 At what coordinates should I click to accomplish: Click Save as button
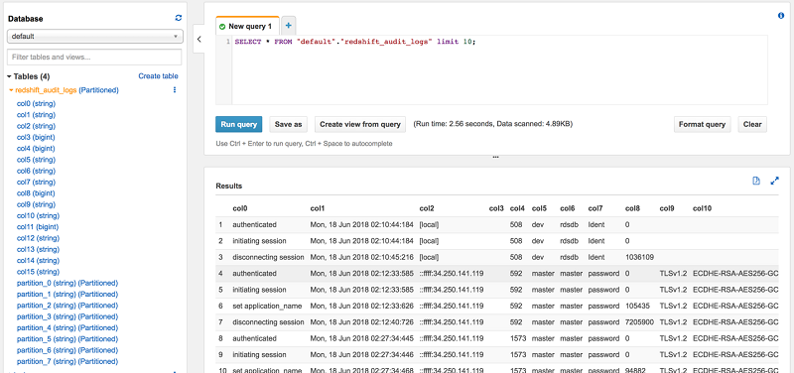(x=288, y=124)
